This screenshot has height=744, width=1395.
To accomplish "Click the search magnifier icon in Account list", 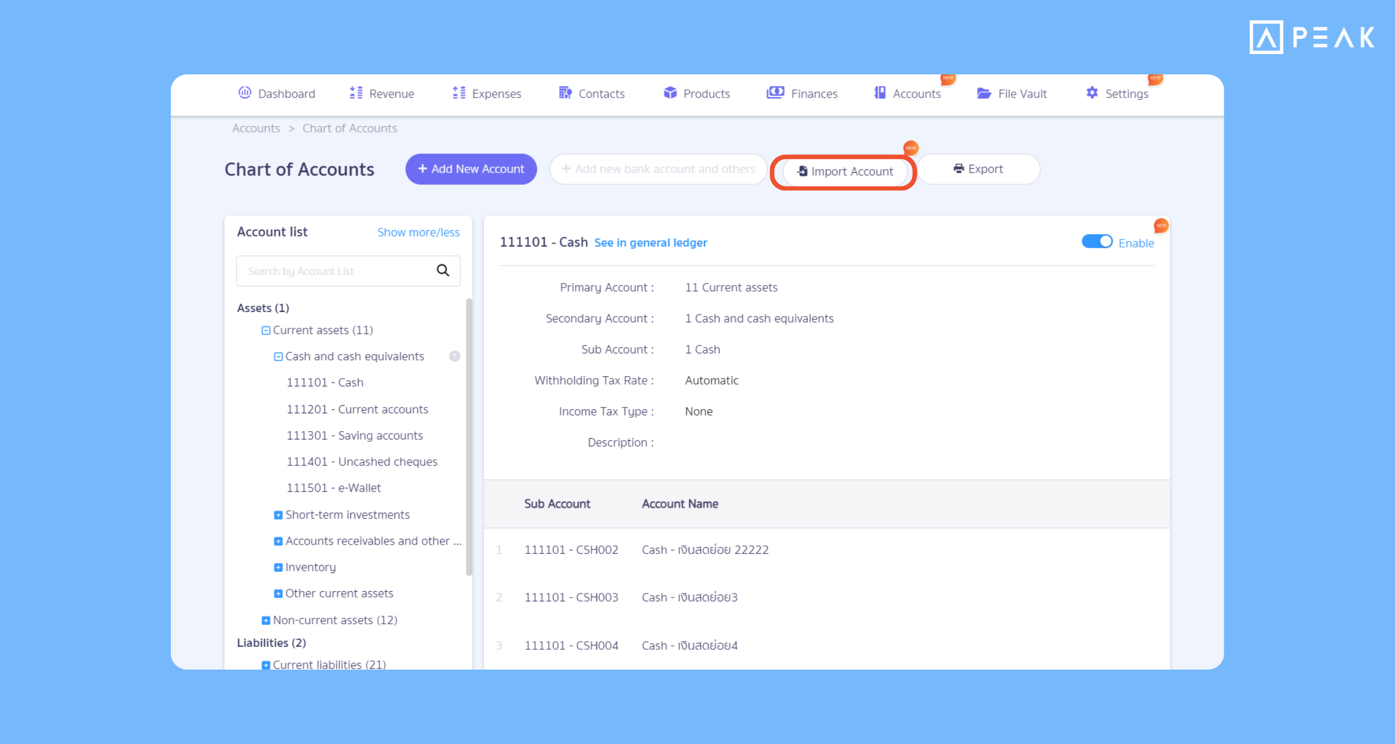I will coord(443,271).
